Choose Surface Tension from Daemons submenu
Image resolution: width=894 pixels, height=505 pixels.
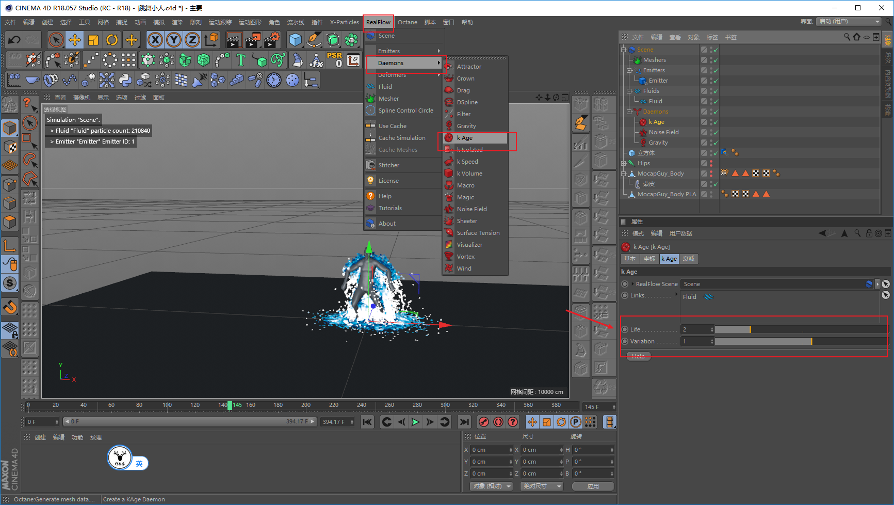pos(478,233)
